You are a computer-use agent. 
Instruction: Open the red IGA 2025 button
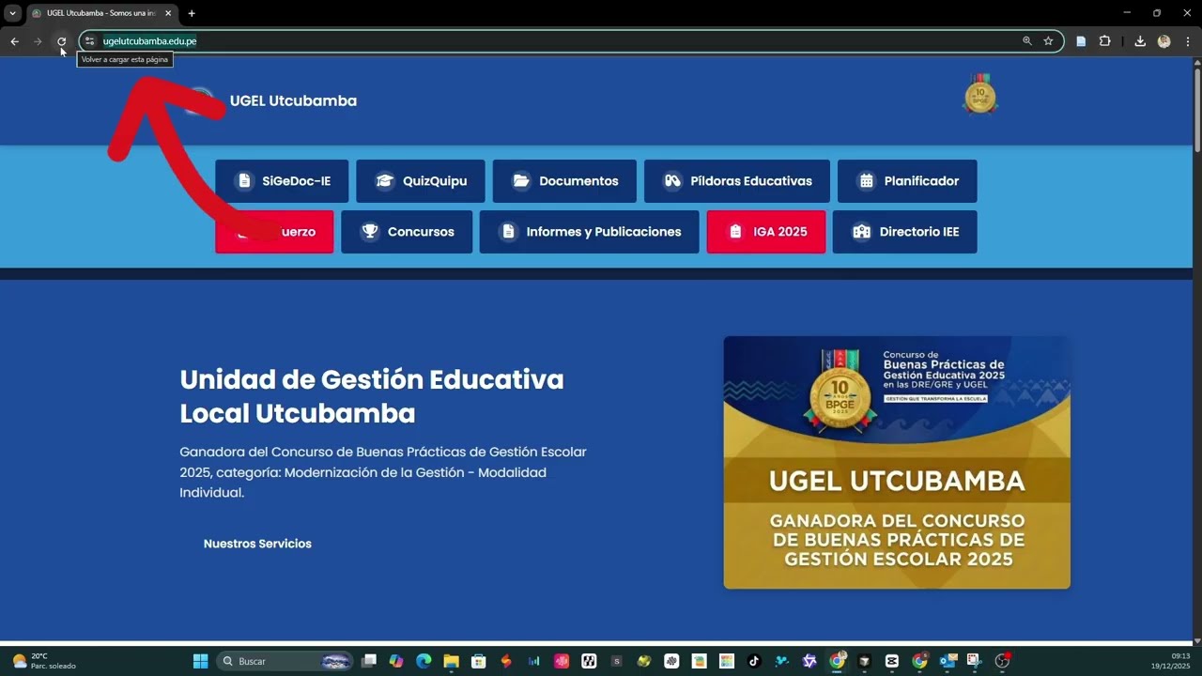[766, 232]
